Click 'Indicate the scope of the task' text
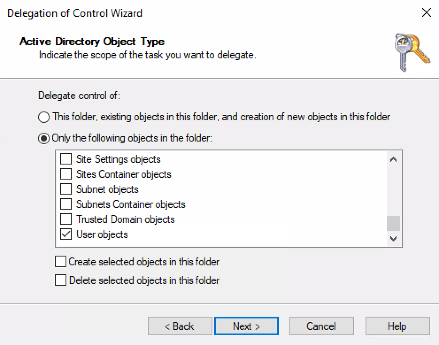This screenshot has width=439, height=345. pos(147,55)
